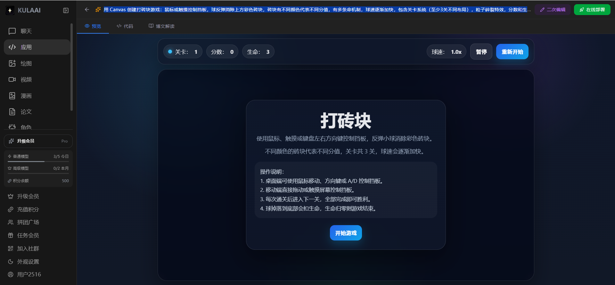Click the 在线部署 deploy button
The width and height of the screenshot is (615, 285).
point(592,10)
